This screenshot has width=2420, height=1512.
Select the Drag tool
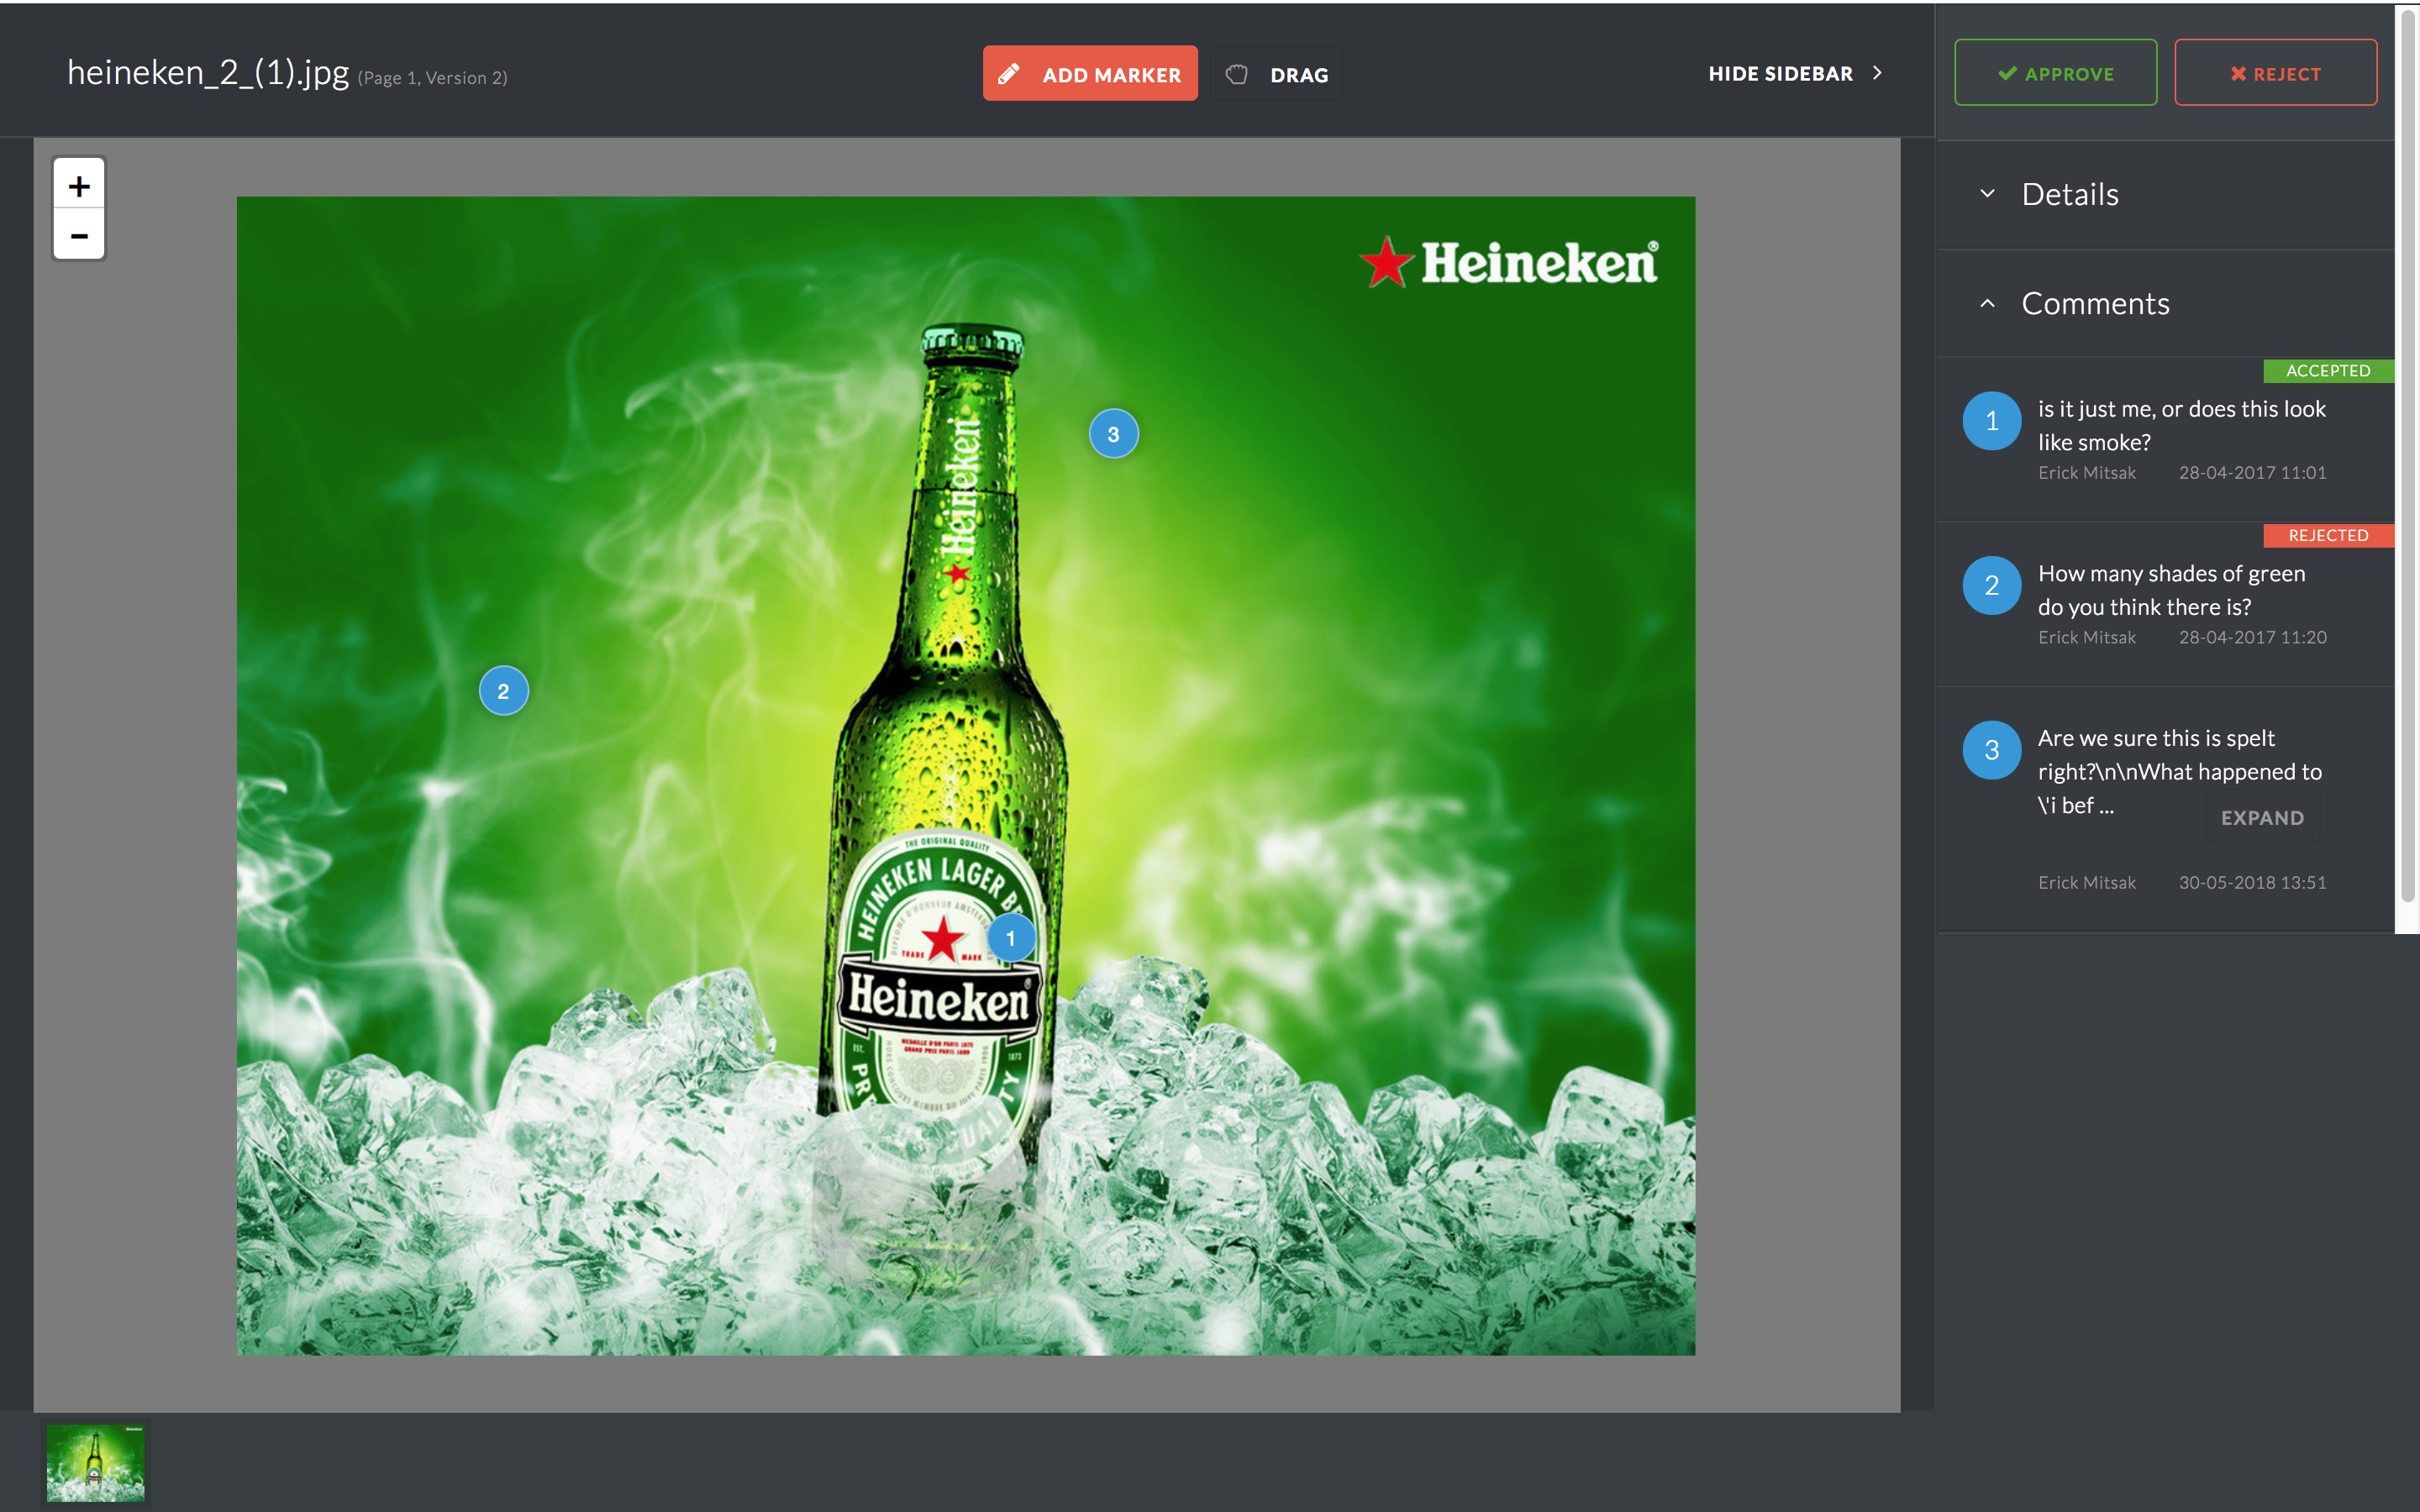(x=1277, y=74)
